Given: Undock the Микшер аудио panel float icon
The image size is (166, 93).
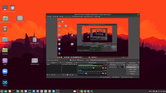Looking at the screenshot, I should (x=108, y=63).
